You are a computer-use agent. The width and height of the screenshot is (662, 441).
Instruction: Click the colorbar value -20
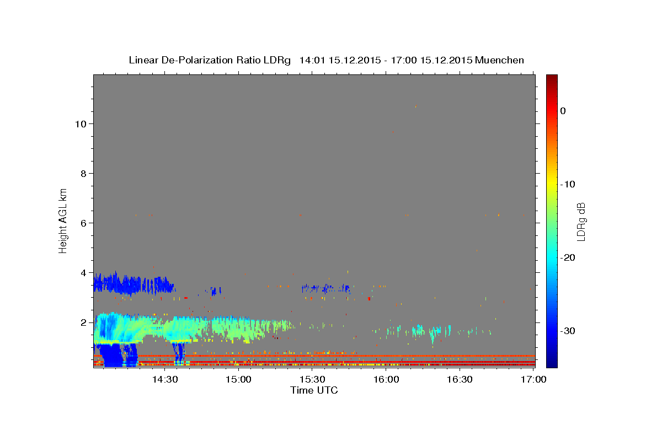[568, 257]
